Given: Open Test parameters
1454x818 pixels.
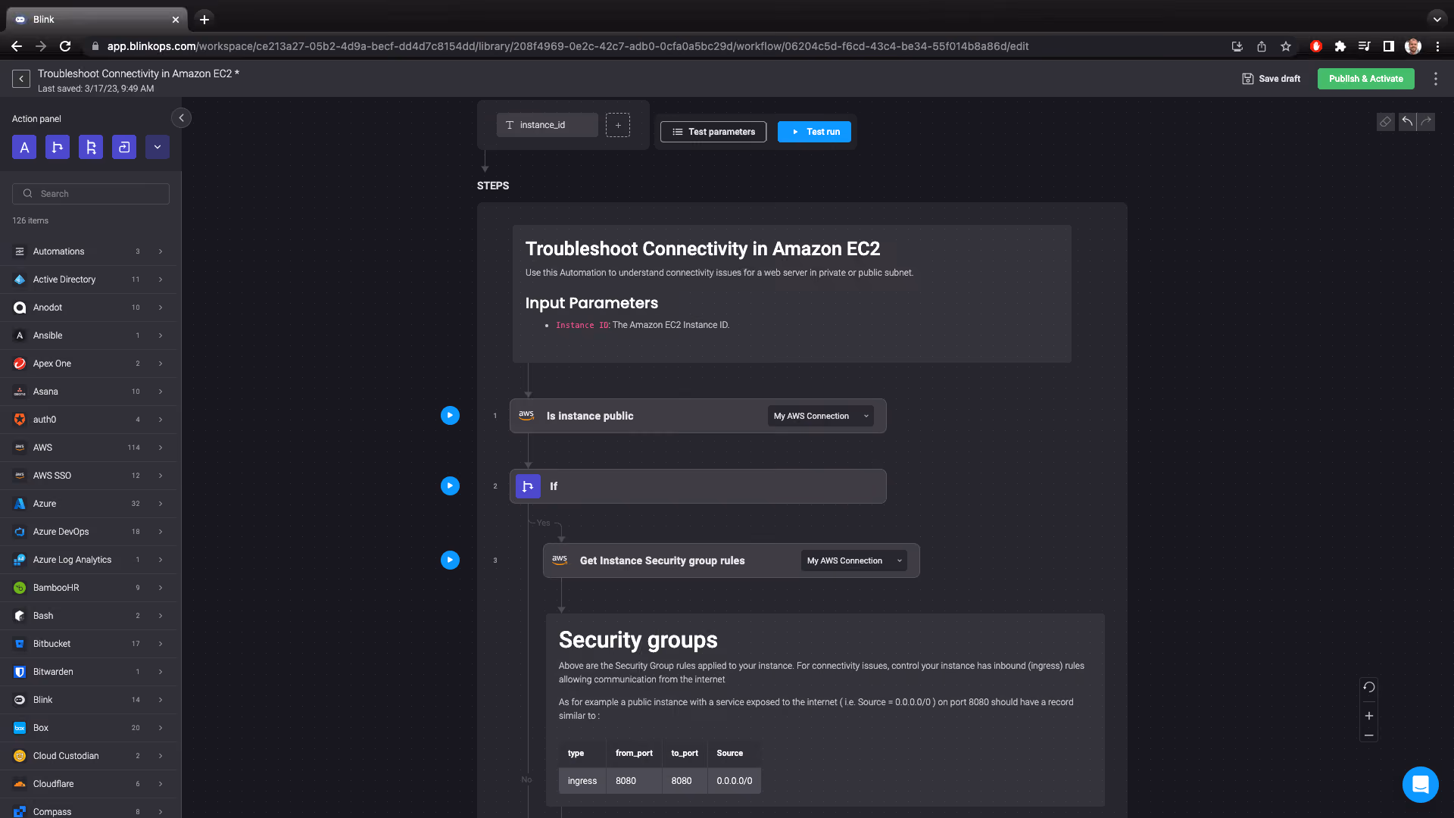Looking at the screenshot, I should point(713,132).
